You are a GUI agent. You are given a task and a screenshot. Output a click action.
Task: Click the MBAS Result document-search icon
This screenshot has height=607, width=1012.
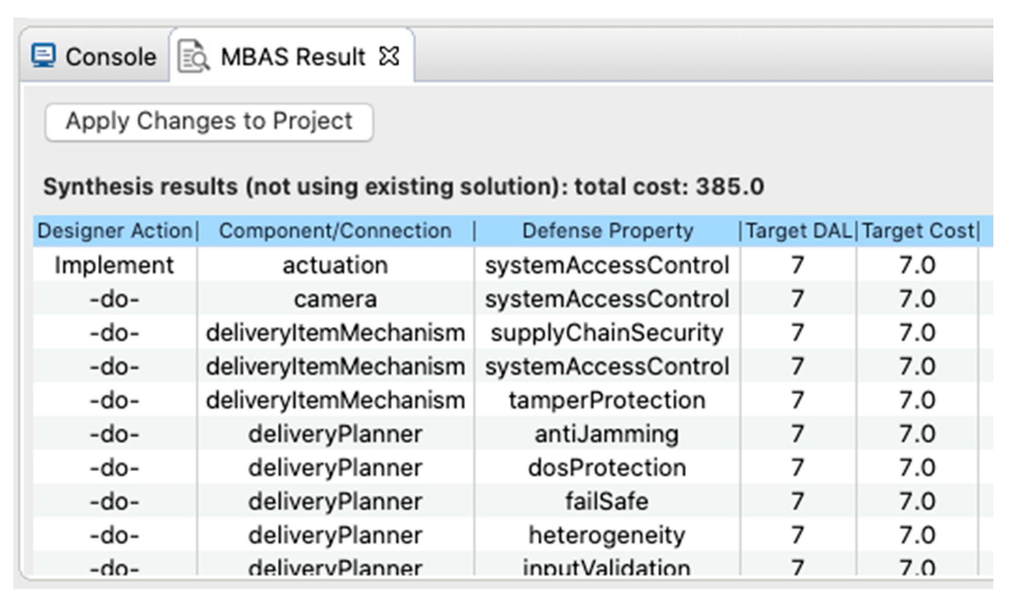tap(193, 56)
